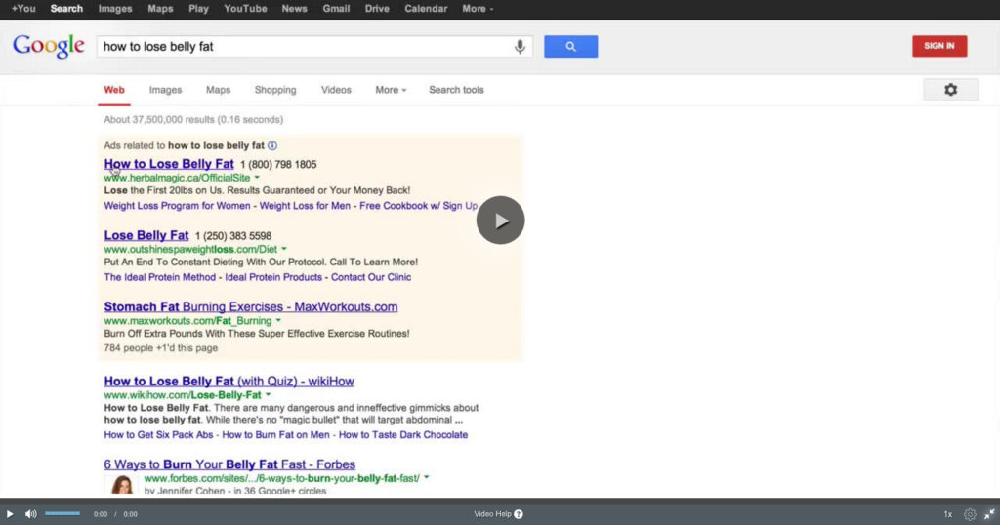Open How to Get Six Pack Abs link

159,434
